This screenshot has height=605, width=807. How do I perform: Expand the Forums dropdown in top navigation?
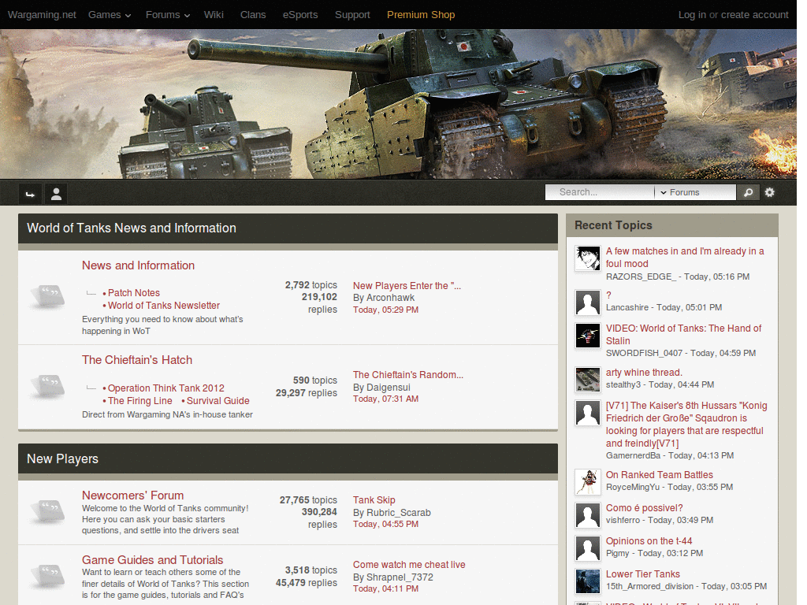pos(168,15)
